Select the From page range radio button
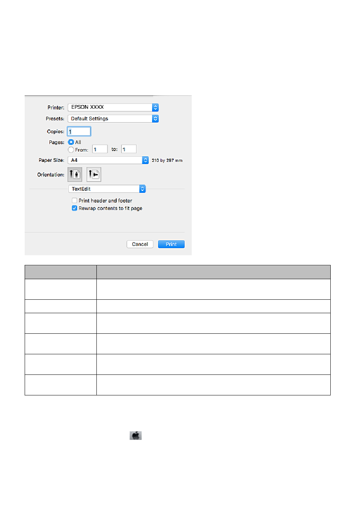Screen dimensions: 355x512 [x=71, y=150]
